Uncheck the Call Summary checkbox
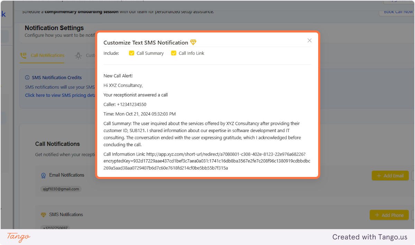415x245 pixels. click(x=131, y=53)
